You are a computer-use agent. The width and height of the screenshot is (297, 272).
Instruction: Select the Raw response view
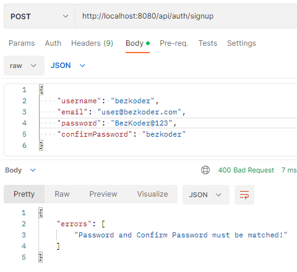[x=62, y=194]
